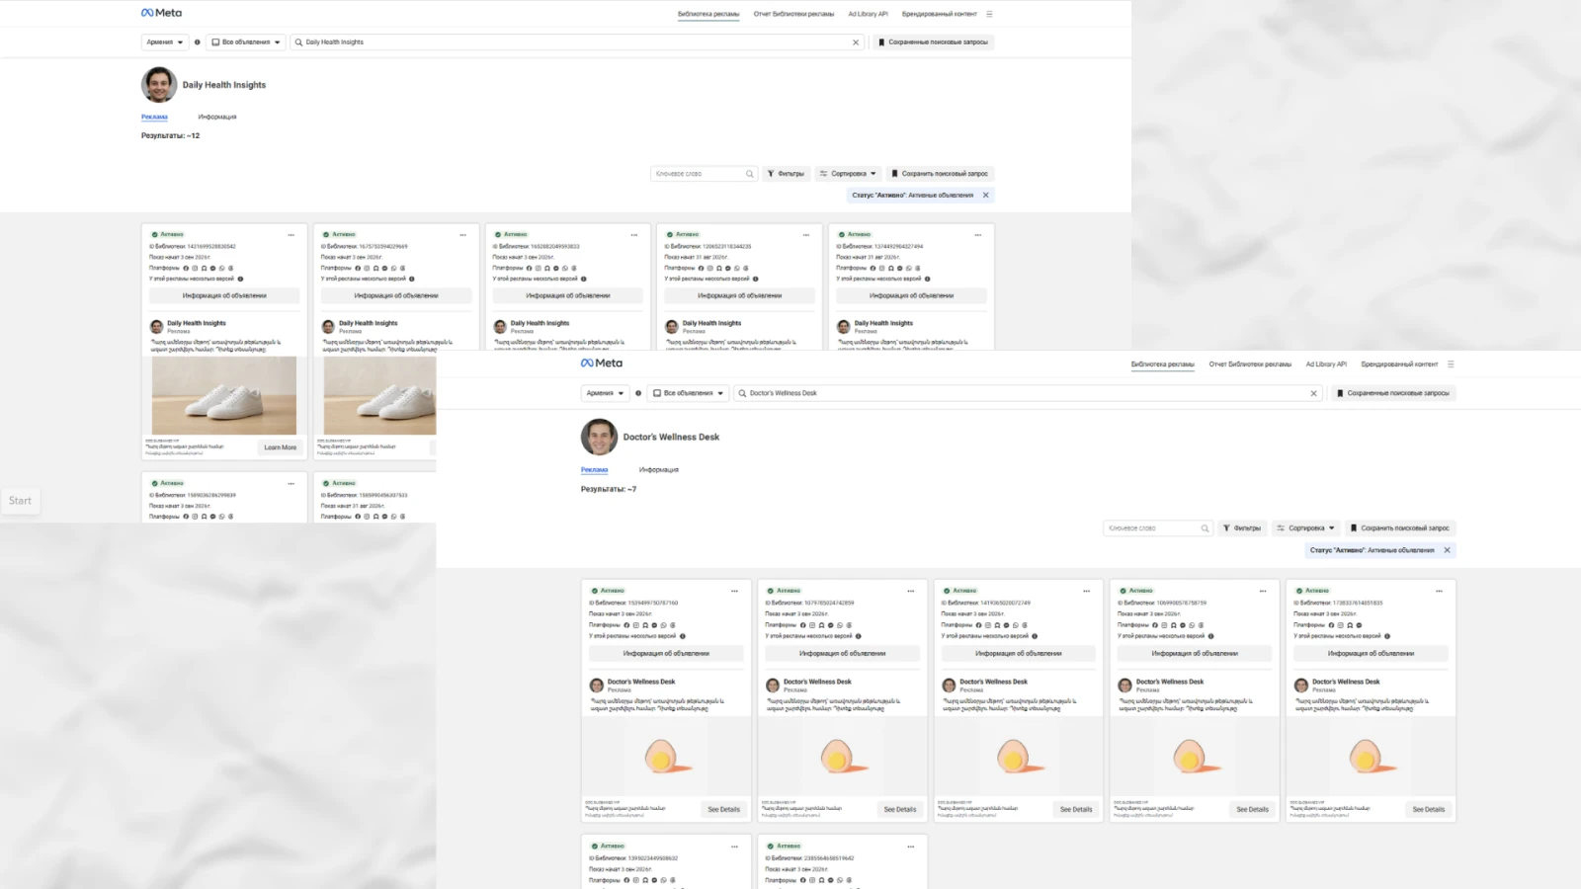The width and height of the screenshot is (1581, 889).
Task: Clear the Daily Health Insights search query
Action: tap(856, 42)
